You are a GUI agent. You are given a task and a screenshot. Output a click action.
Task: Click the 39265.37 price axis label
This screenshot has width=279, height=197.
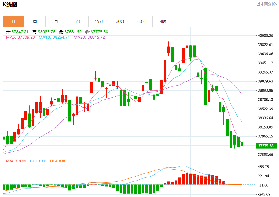tap(266, 72)
